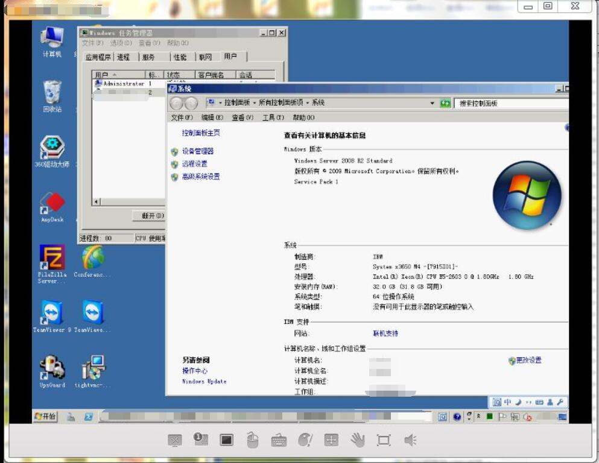Viewport: 599px width, 463px height.
Task: Click the forward arrow in 系统 window
Action: coord(191,103)
